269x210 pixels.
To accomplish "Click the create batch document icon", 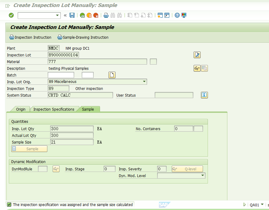I will click(112, 75).
